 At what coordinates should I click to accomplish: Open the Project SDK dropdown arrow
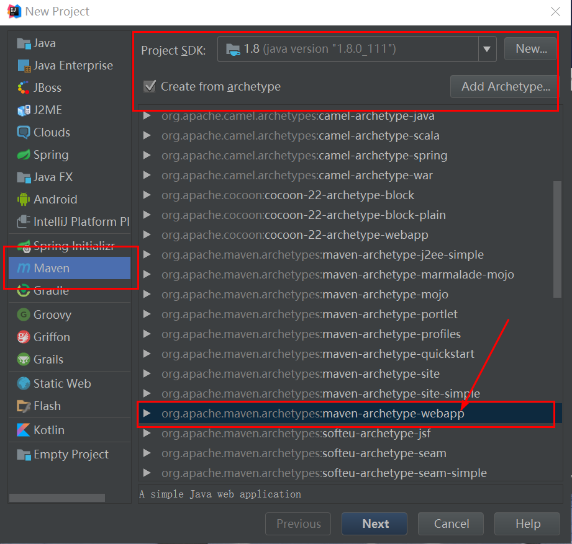tap(487, 49)
